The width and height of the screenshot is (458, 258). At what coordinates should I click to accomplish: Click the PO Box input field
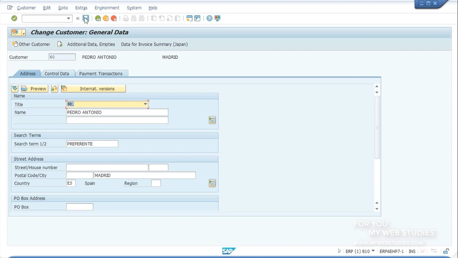coord(79,207)
